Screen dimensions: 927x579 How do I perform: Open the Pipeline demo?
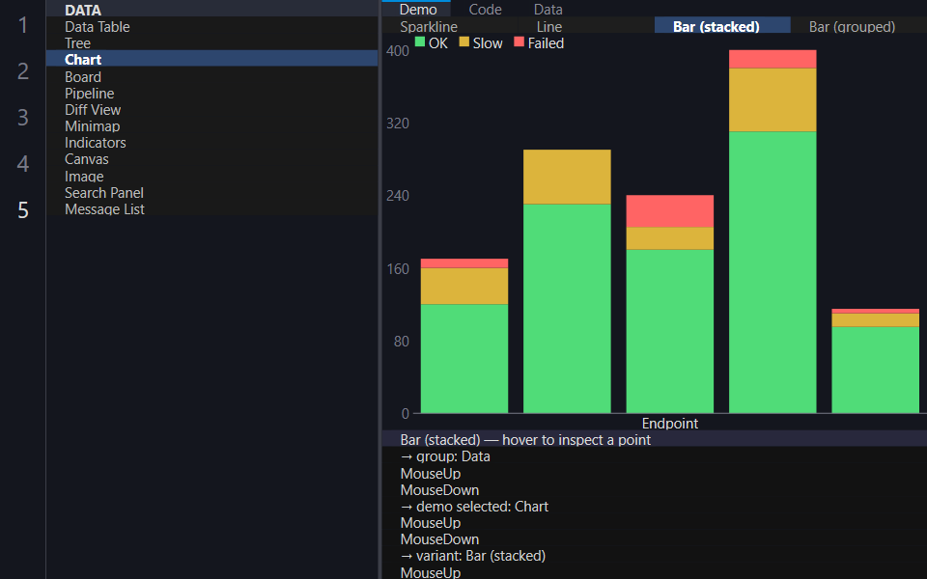click(211, 93)
